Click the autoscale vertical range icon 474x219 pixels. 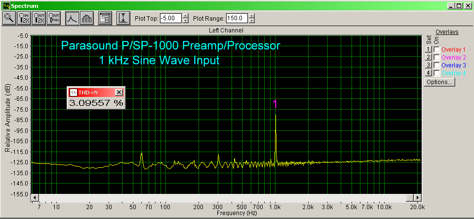(x=123, y=18)
